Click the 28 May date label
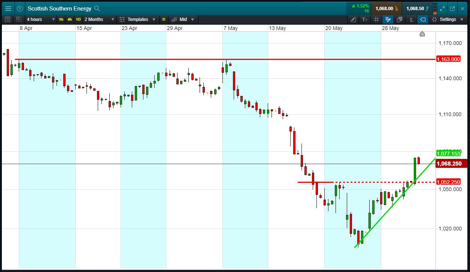Screen dimensions: 470x272 click(390, 28)
